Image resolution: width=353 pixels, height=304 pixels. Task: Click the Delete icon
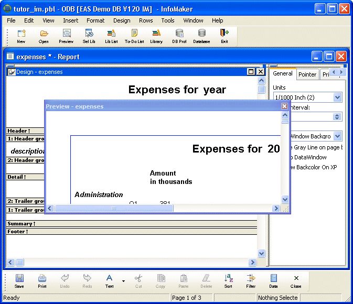206,281
